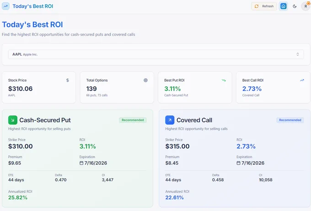Image resolution: width=311 pixels, height=211 pixels.
Task: Open the AAPL Apple Inc. stock selector
Action: pyautogui.click(x=156, y=54)
